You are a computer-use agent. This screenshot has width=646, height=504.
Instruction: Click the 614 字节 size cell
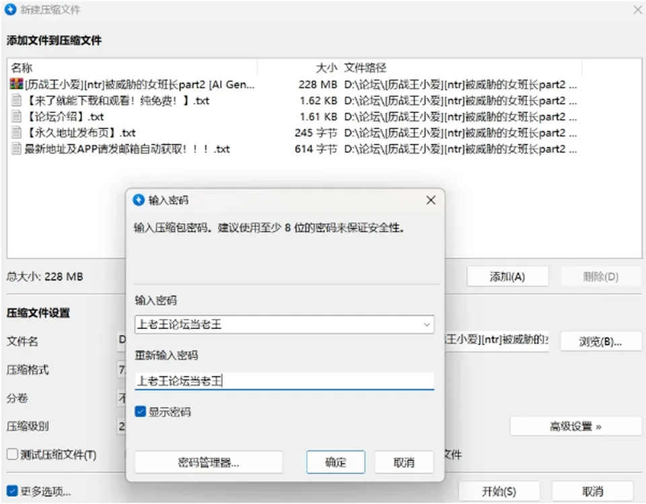(316, 149)
